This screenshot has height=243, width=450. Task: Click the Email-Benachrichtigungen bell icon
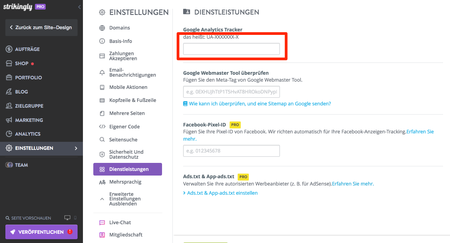(102, 72)
